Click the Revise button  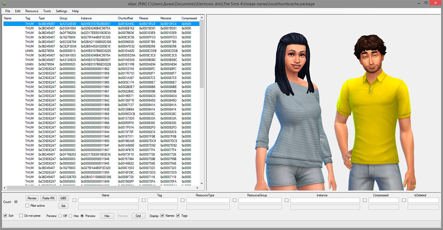point(32,198)
